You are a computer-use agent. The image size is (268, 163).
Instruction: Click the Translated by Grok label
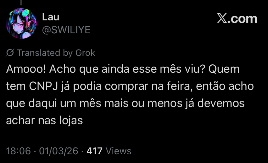pos(56,53)
